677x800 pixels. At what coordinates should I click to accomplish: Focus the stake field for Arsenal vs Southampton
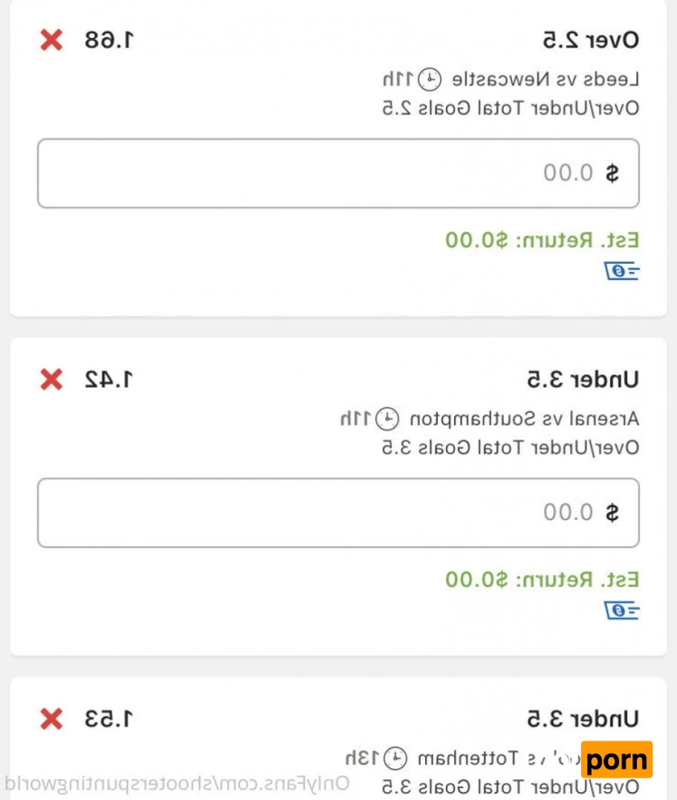[338, 513]
